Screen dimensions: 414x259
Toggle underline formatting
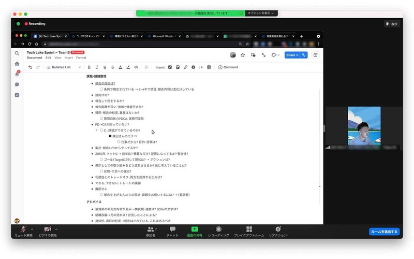coord(105,67)
